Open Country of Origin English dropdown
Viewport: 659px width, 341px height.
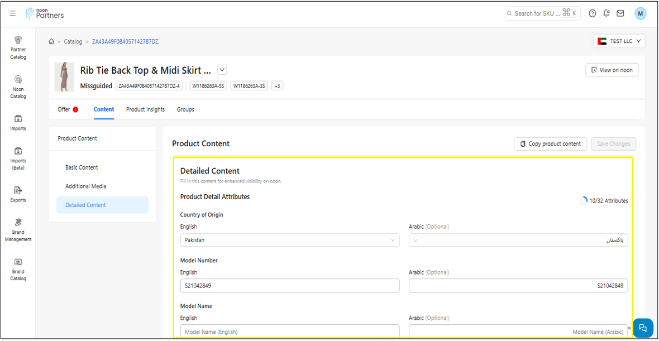click(x=289, y=240)
